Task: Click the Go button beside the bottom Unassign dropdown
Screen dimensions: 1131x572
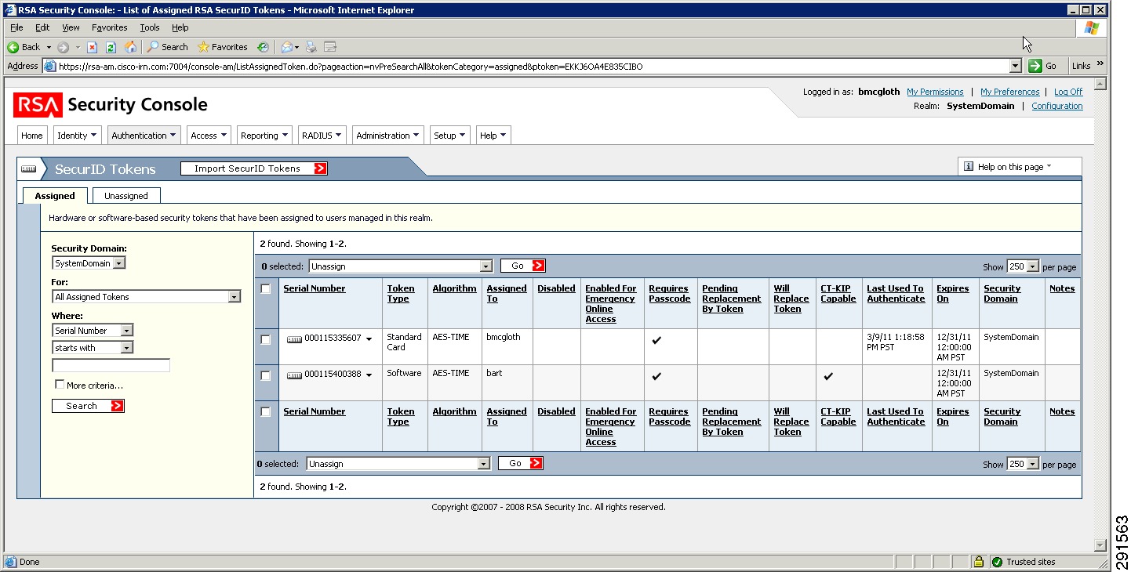Action: click(521, 463)
